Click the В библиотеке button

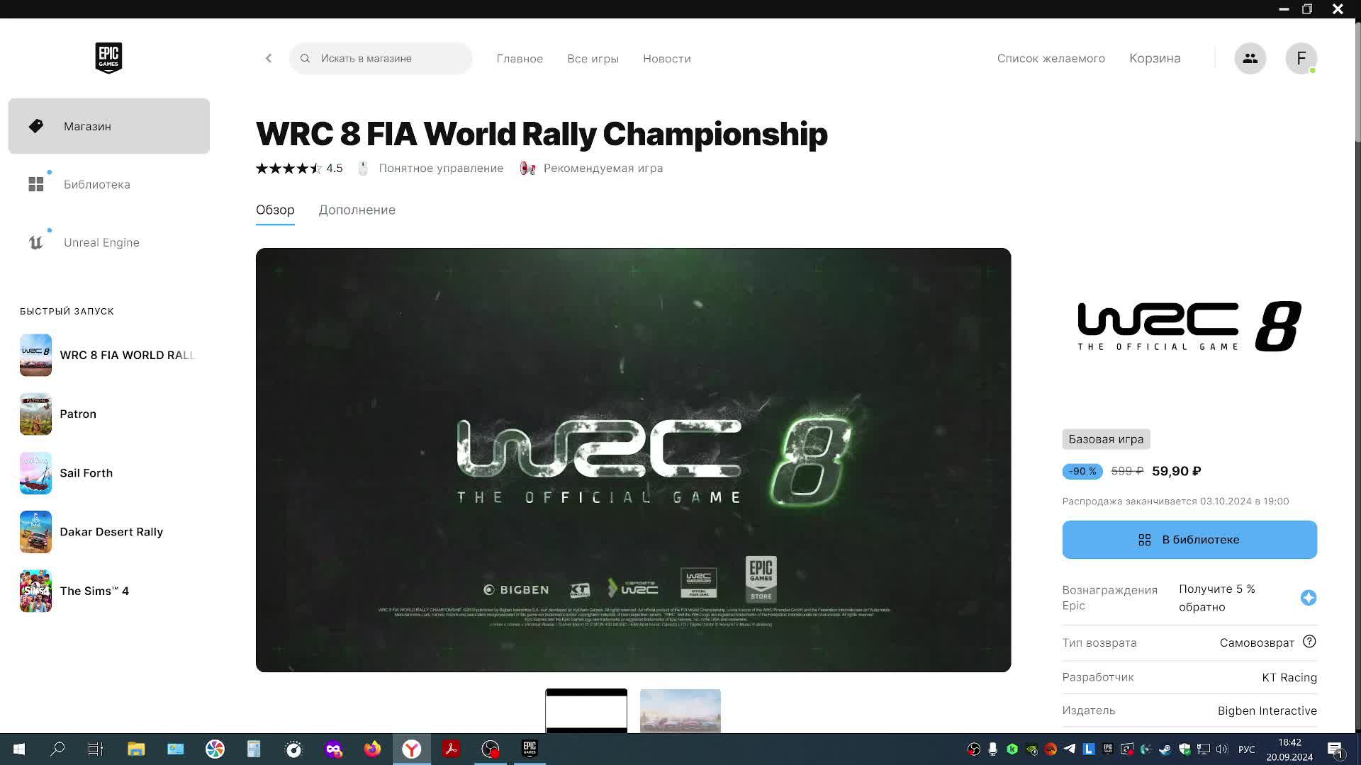pyautogui.click(x=1189, y=540)
